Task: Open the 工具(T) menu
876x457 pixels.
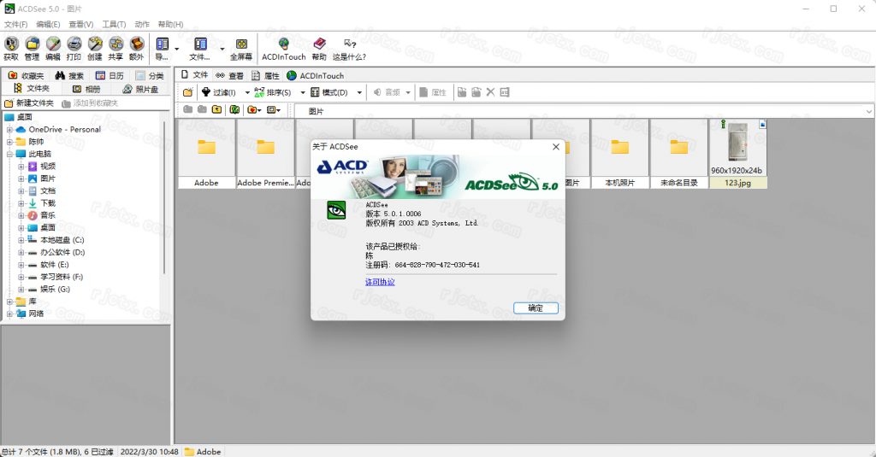Action: pos(114,24)
